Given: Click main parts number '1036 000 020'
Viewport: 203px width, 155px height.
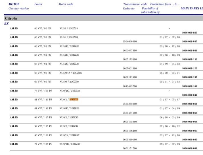Looking at the screenshot, I should point(190,33).
